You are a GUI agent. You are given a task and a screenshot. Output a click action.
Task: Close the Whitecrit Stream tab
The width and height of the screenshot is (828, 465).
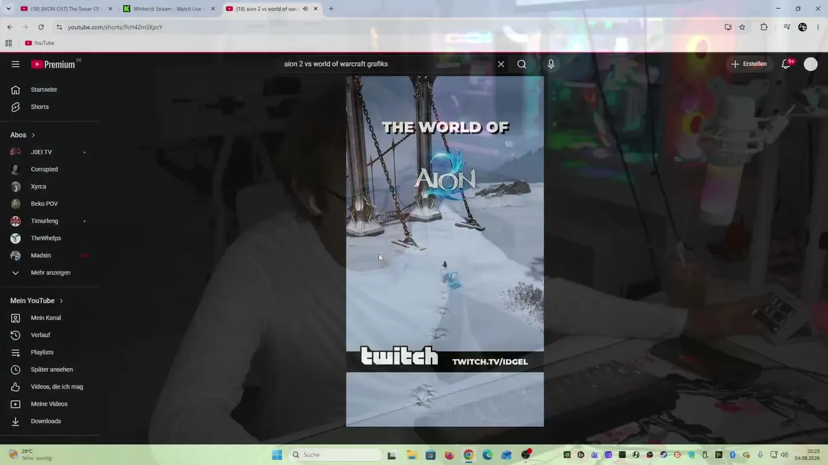coord(213,9)
